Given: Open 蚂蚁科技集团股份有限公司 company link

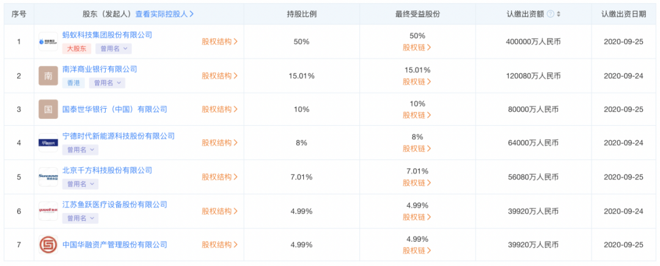Looking at the screenshot, I should tap(107, 35).
